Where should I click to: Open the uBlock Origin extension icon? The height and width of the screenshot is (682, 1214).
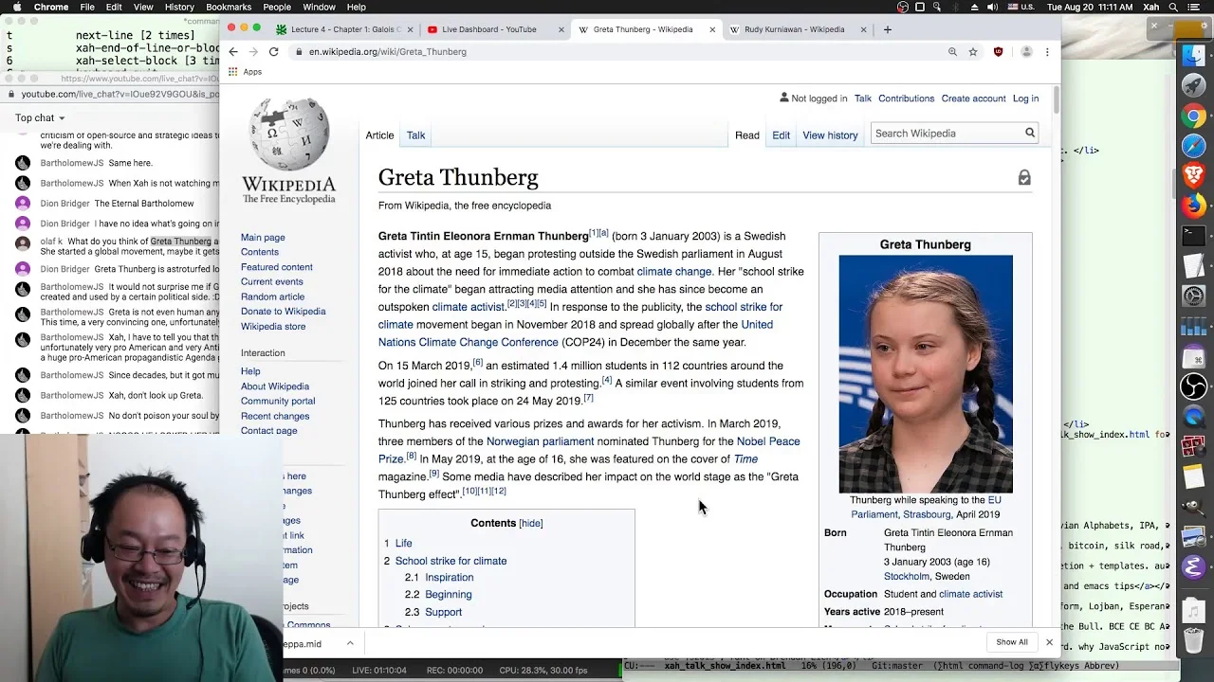(x=998, y=52)
